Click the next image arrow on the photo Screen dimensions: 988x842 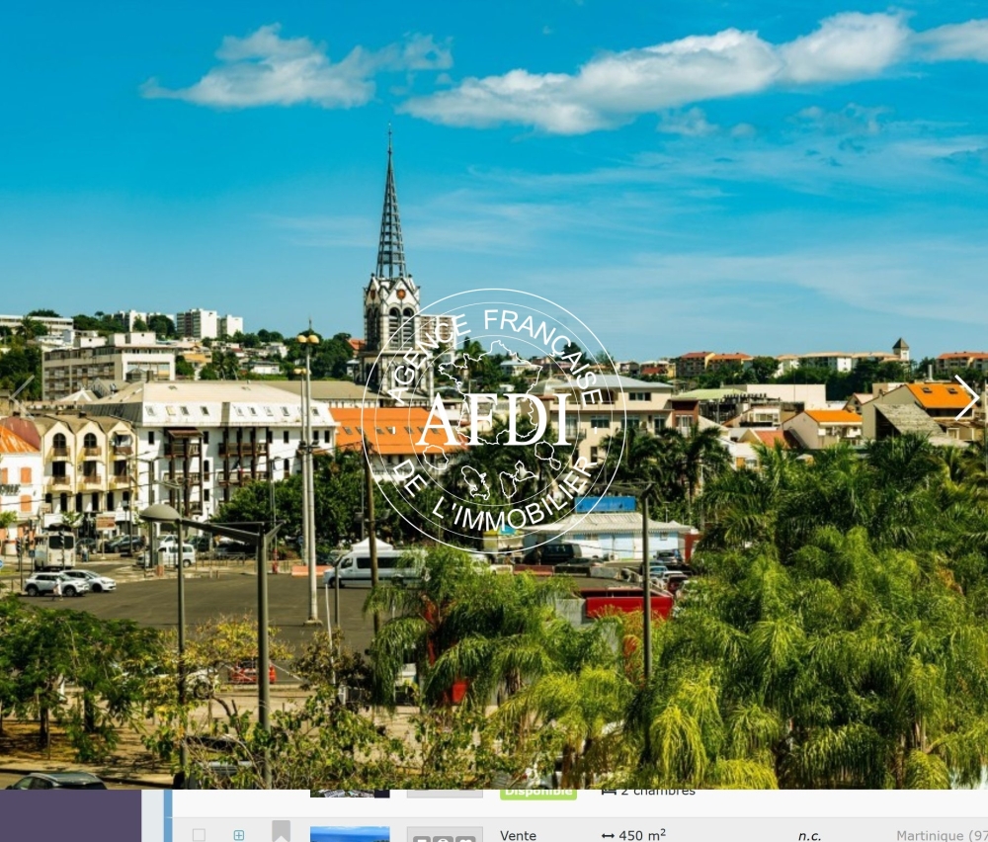click(965, 397)
